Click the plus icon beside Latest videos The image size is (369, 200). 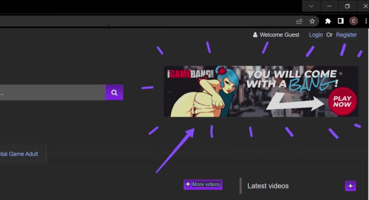tap(350, 186)
